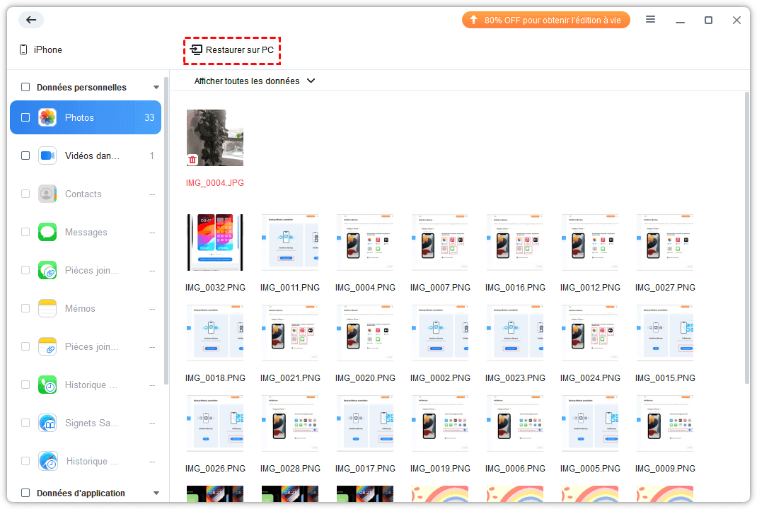Viewport: 757px width, 509px height.
Task: Click the Mémos notes icon
Action: [47, 309]
